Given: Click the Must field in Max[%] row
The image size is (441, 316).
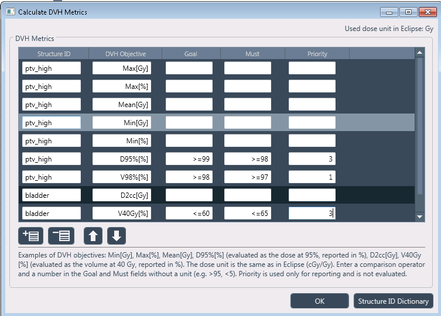Looking at the screenshot, I should (x=248, y=86).
